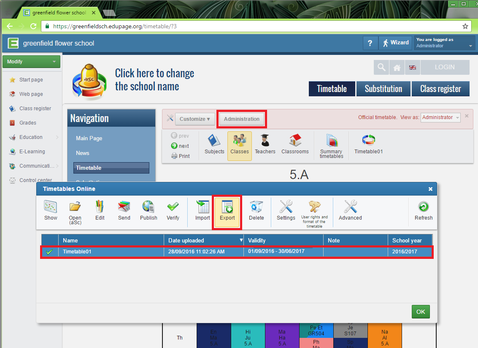Open Start page in sidebar
Screen dimensions: 478x348
click(31, 80)
